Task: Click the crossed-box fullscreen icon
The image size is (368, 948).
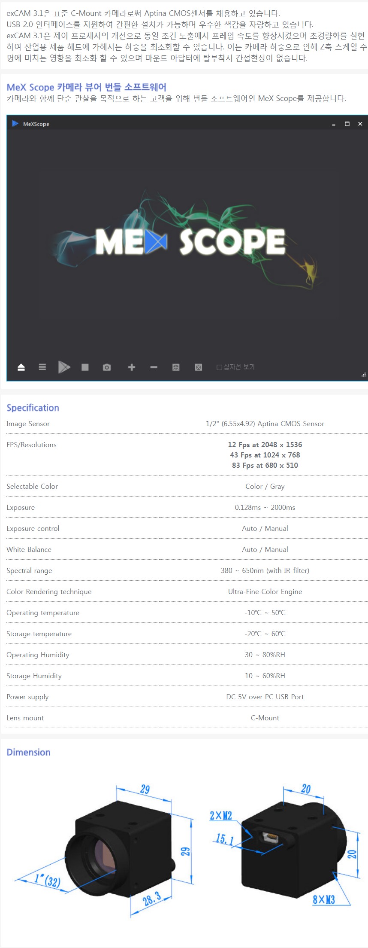Action: click(x=199, y=367)
